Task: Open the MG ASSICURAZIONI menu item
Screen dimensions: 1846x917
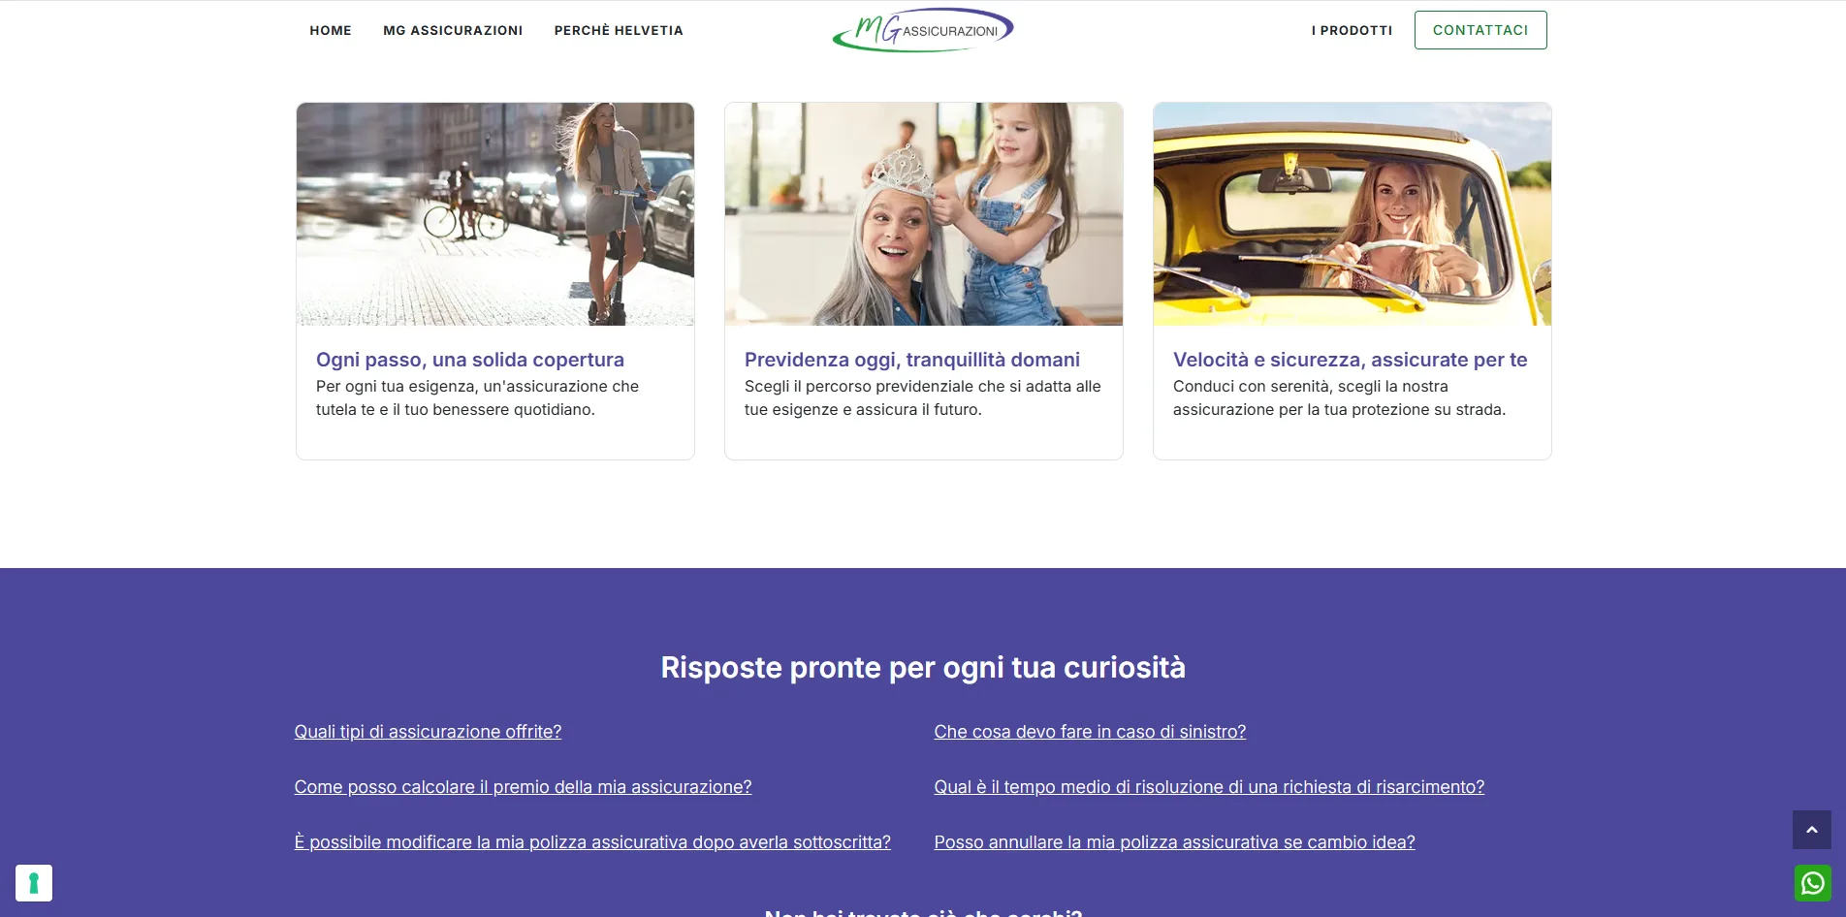Action: coord(453,30)
